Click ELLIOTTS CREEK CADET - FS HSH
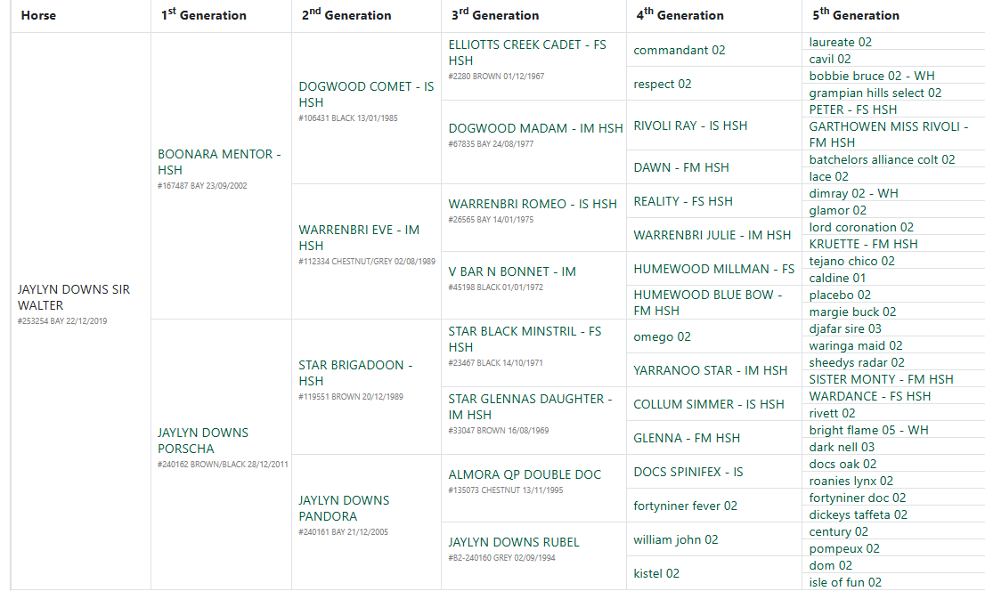The width and height of the screenshot is (985, 591). click(526, 53)
